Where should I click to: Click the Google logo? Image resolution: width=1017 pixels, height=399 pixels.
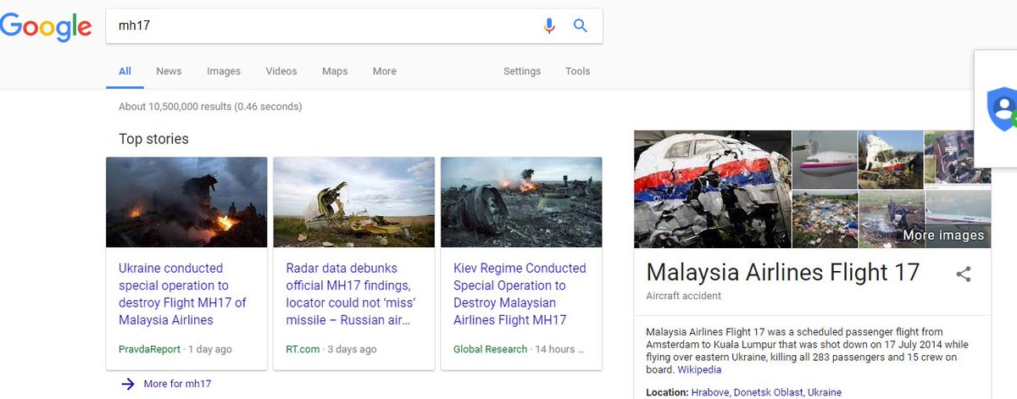click(x=45, y=27)
